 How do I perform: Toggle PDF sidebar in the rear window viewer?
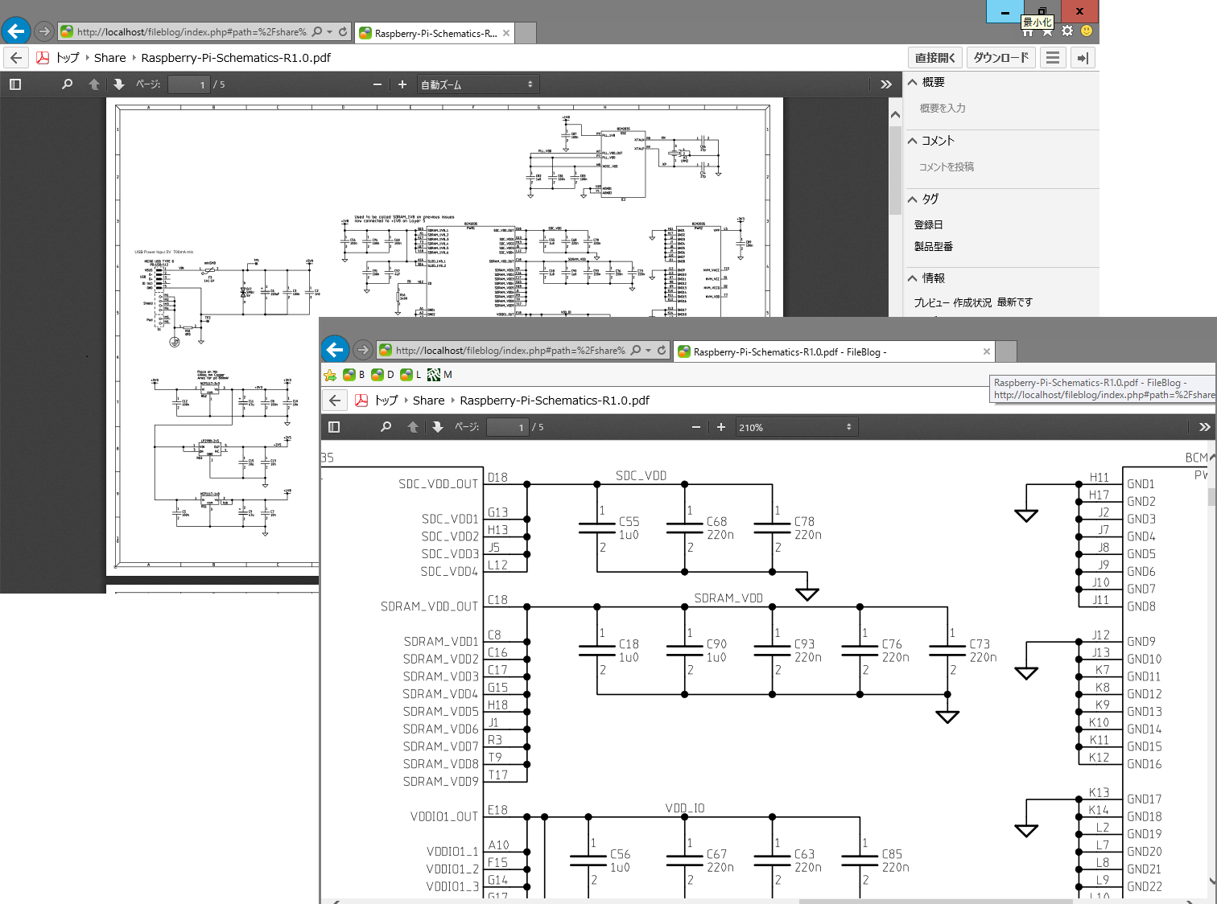(x=15, y=84)
